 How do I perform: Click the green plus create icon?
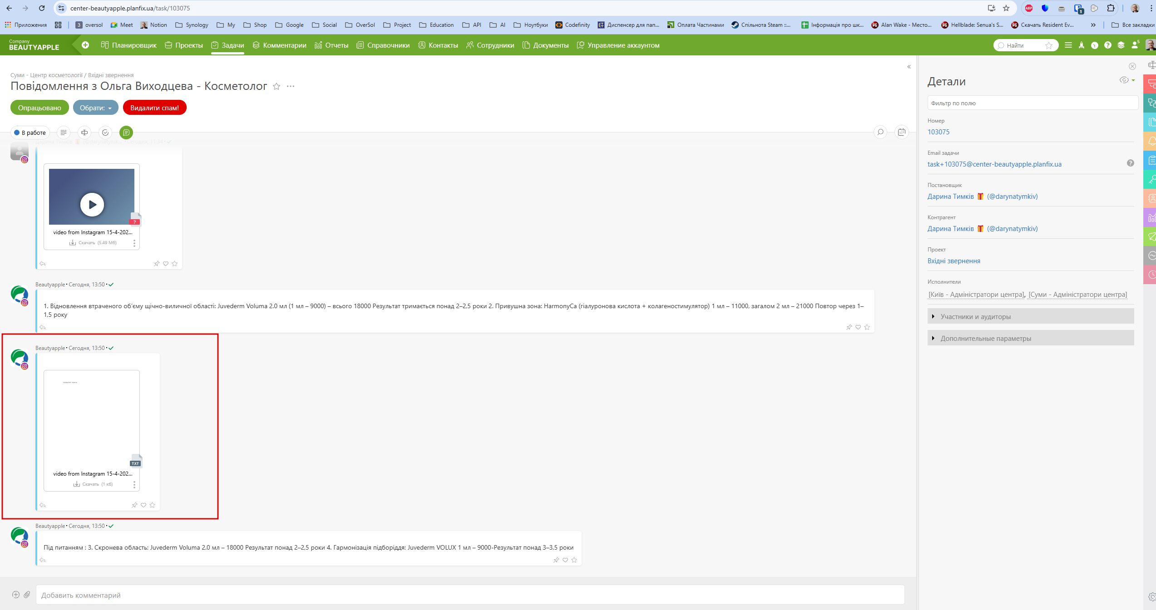(x=85, y=45)
